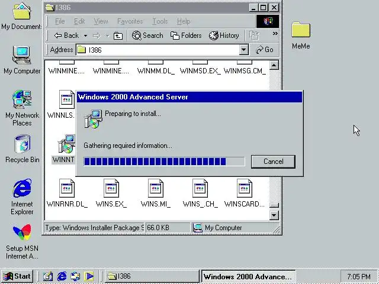Launch Internet Explorer from quick launch

point(62,276)
